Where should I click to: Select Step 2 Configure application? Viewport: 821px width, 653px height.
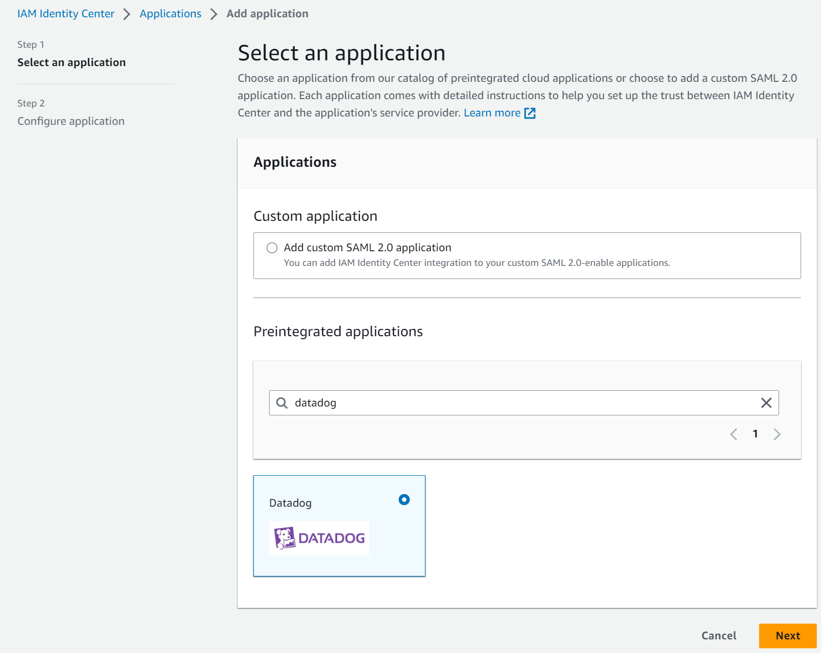click(71, 121)
